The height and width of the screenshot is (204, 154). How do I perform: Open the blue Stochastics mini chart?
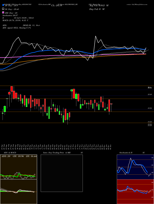coord(135,167)
